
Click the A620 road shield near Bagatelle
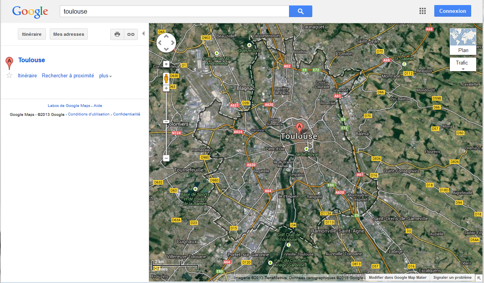(x=251, y=165)
